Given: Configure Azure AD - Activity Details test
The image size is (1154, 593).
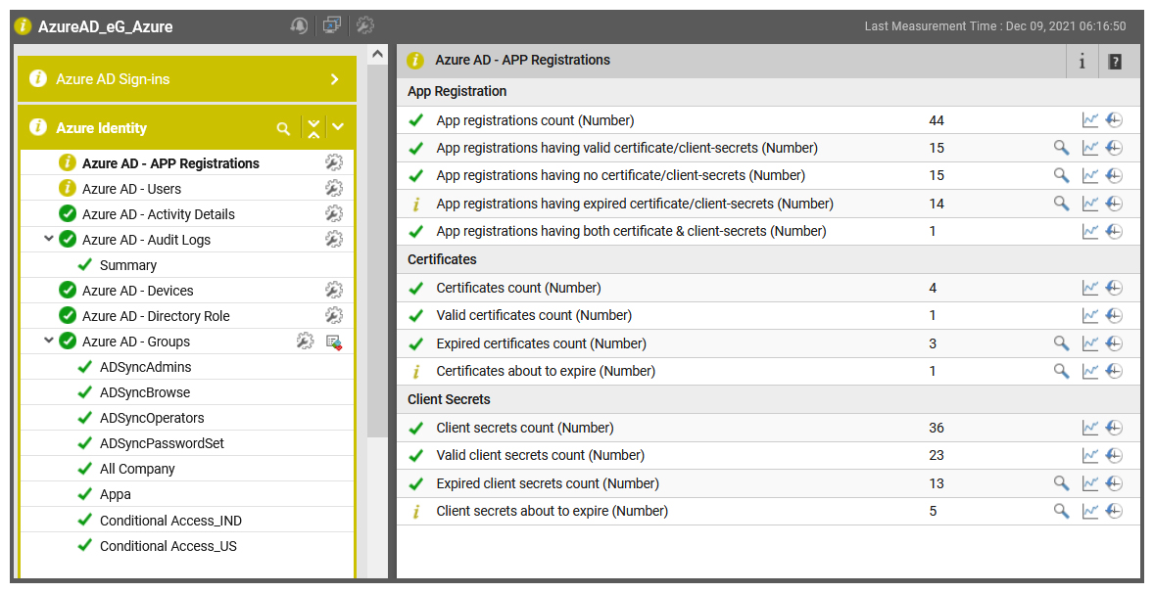Looking at the screenshot, I should pos(334,214).
